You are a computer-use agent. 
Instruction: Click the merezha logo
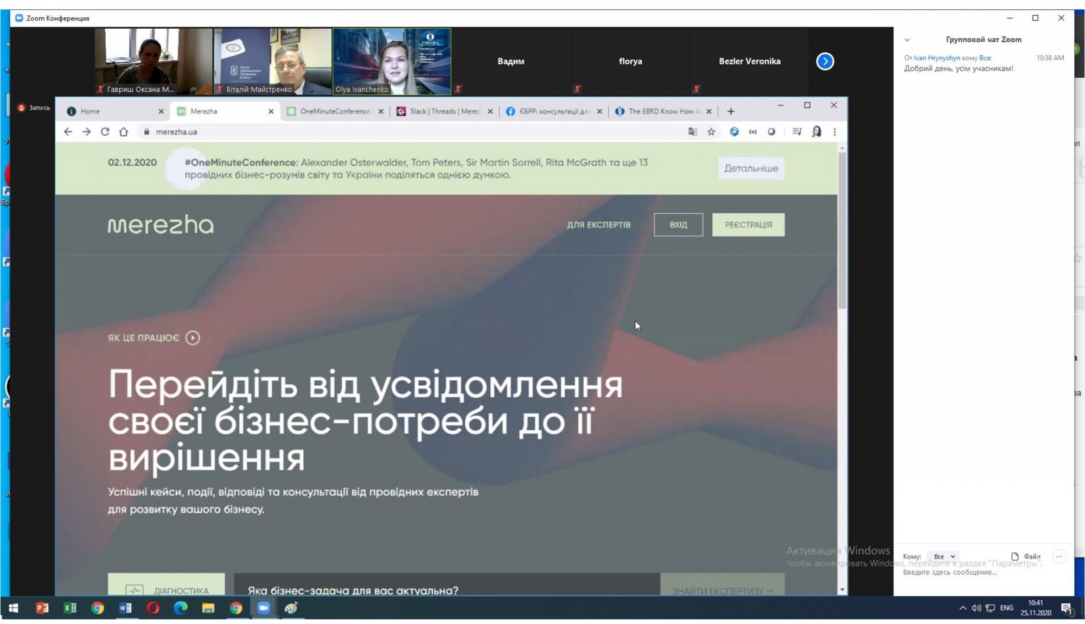[x=161, y=225]
